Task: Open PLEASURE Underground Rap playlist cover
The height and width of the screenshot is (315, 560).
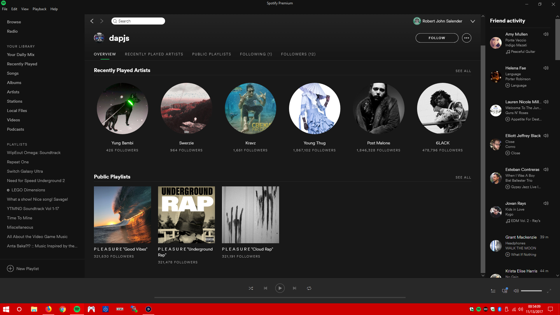Action: pyautogui.click(x=186, y=215)
